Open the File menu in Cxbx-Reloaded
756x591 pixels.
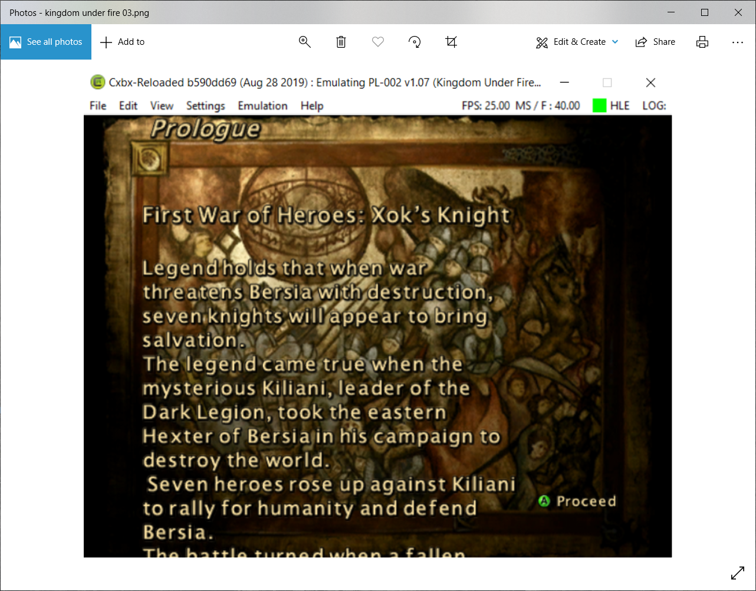point(98,106)
